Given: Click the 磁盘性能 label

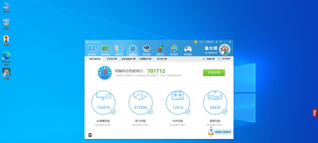Looking at the screenshot, I should click(215, 121).
